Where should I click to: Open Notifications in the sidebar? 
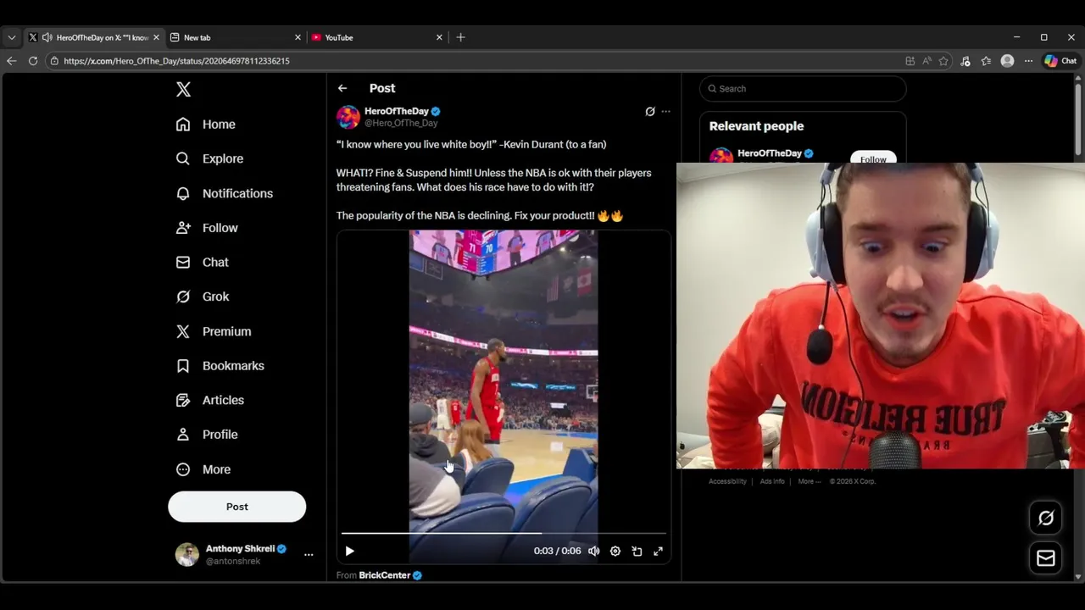[x=224, y=193]
